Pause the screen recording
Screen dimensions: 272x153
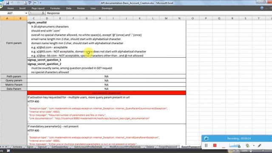point(206,145)
